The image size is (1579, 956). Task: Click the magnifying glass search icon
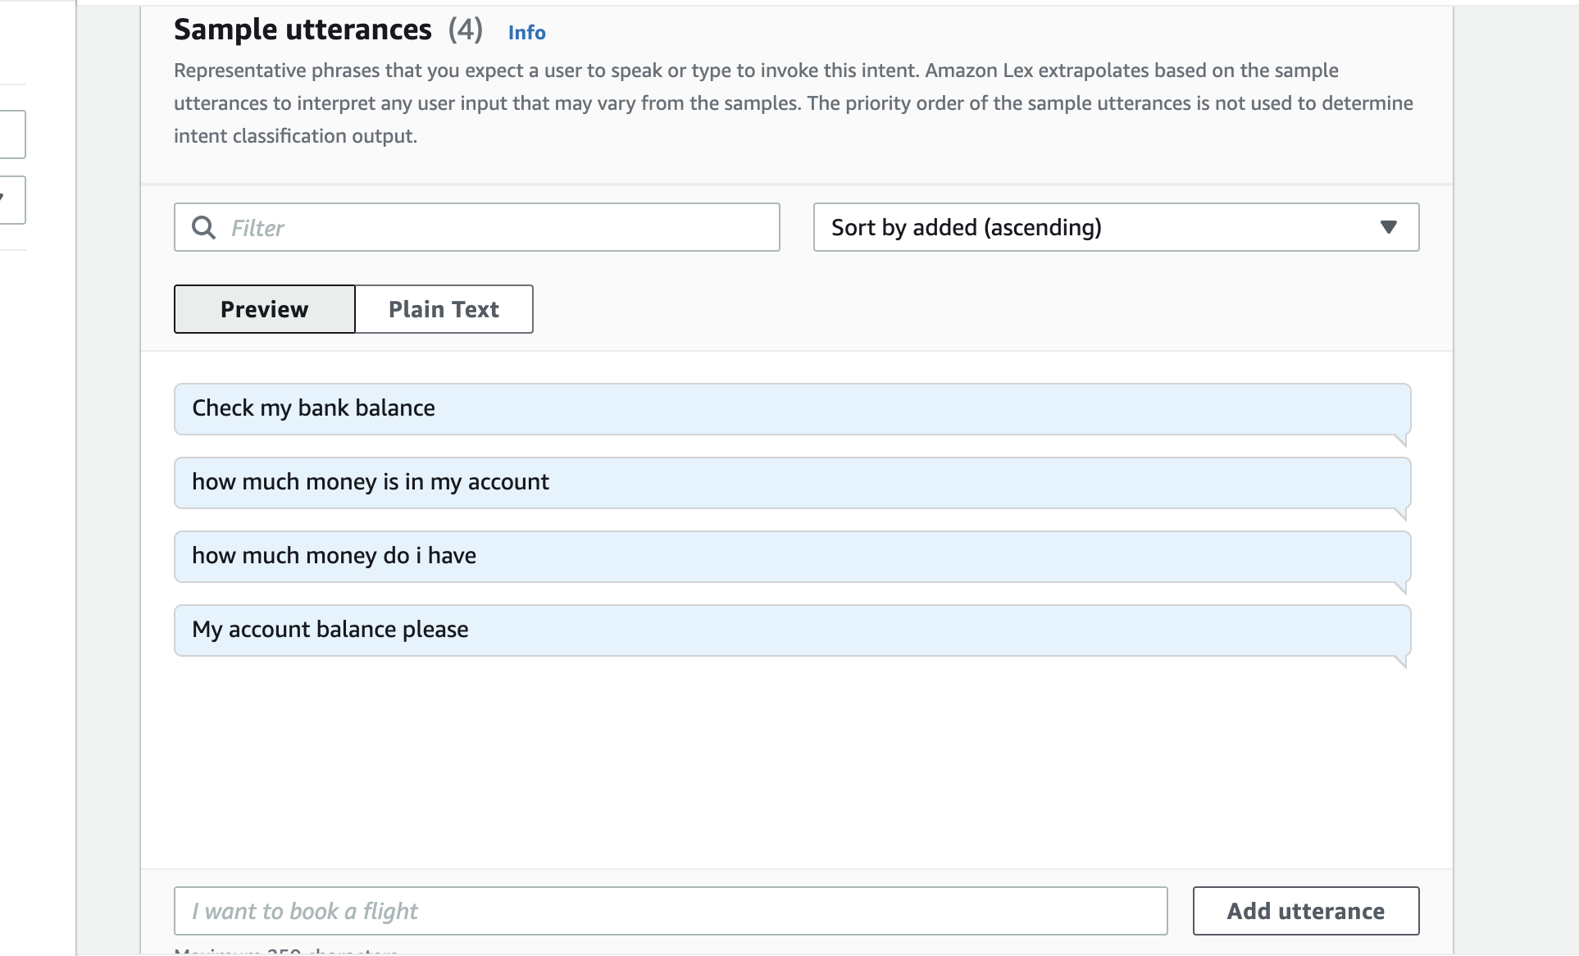click(x=203, y=227)
